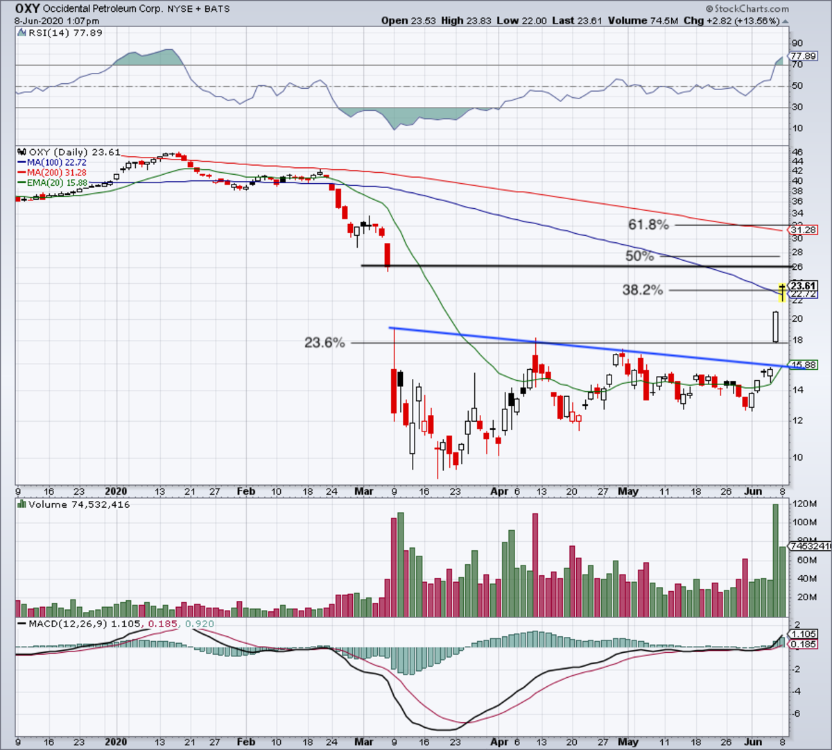This screenshot has width=832, height=750.
Task: Click the Occidental Petroleum Corp. company name
Action: pyautogui.click(x=103, y=9)
